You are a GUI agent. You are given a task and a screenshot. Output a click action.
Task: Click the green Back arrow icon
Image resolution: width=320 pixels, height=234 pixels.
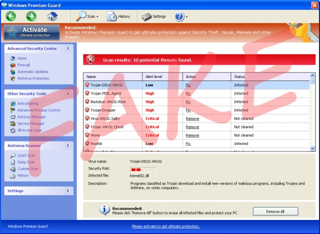(11, 16)
